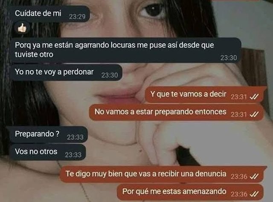The image size is (273, 202).
Task: Click the 23:30 timestamp beside 'Yo no te voy a perdonar'
Action: tap(110, 75)
